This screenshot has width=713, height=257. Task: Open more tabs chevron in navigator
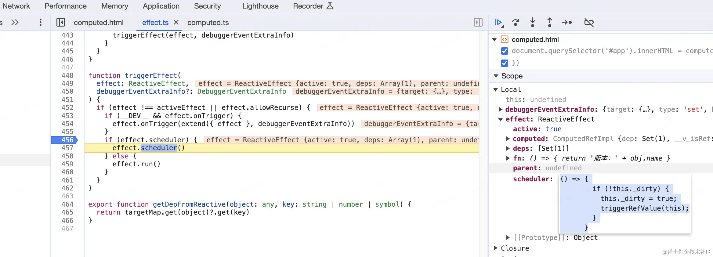[x=15, y=22]
